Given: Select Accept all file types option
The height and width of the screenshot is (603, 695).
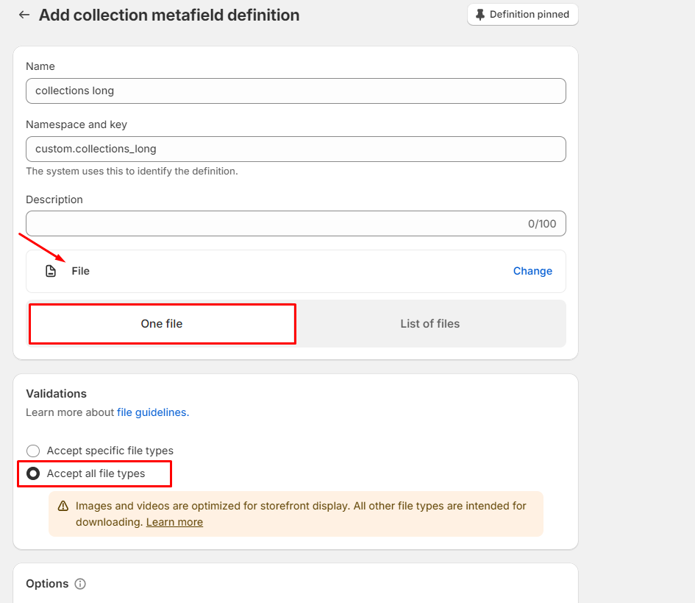Looking at the screenshot, I should [33, 473].
